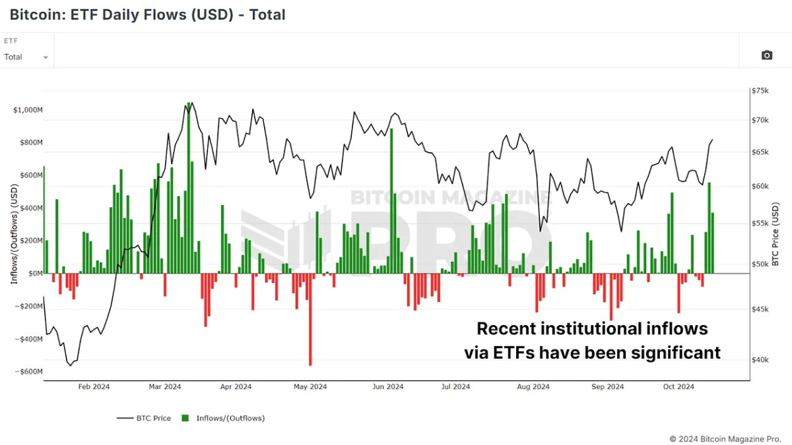792x445 pixels.
Task: Click the Bitcoin Magazine Pro copyright text
Action: (x=725, y=438)
